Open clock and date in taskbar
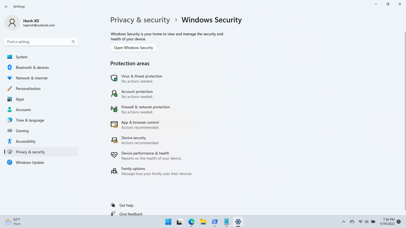The height and width of the screenshot is (228, 406). 387,222
